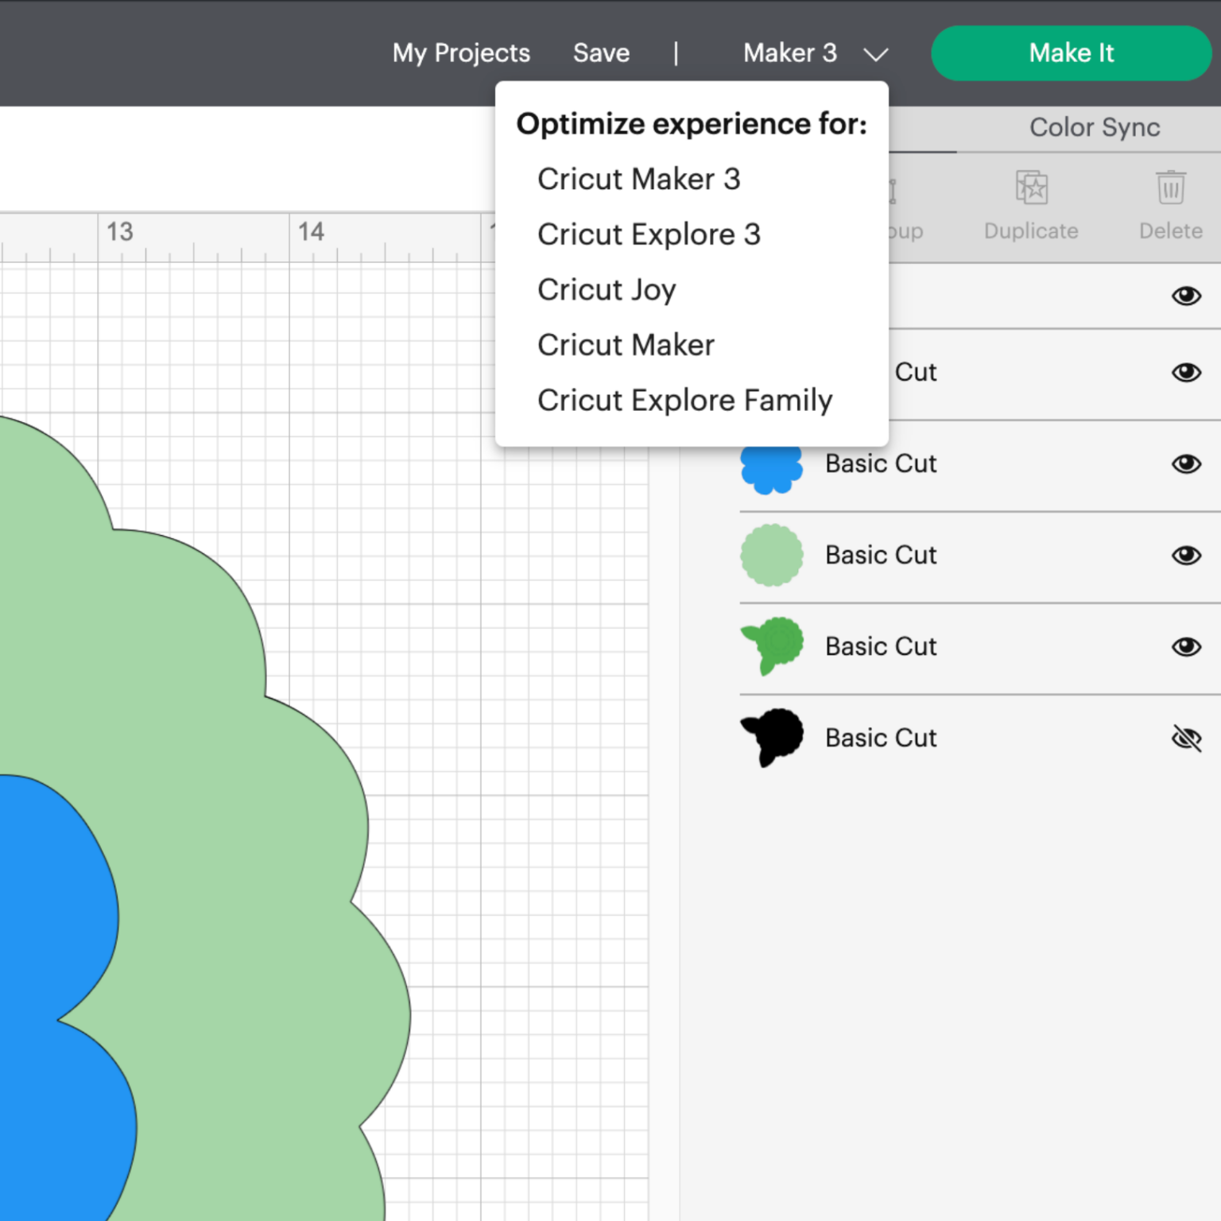Hide the blue Basic Cut layer
This screenshot has height=1221, width=1221.
(1186, 463)
